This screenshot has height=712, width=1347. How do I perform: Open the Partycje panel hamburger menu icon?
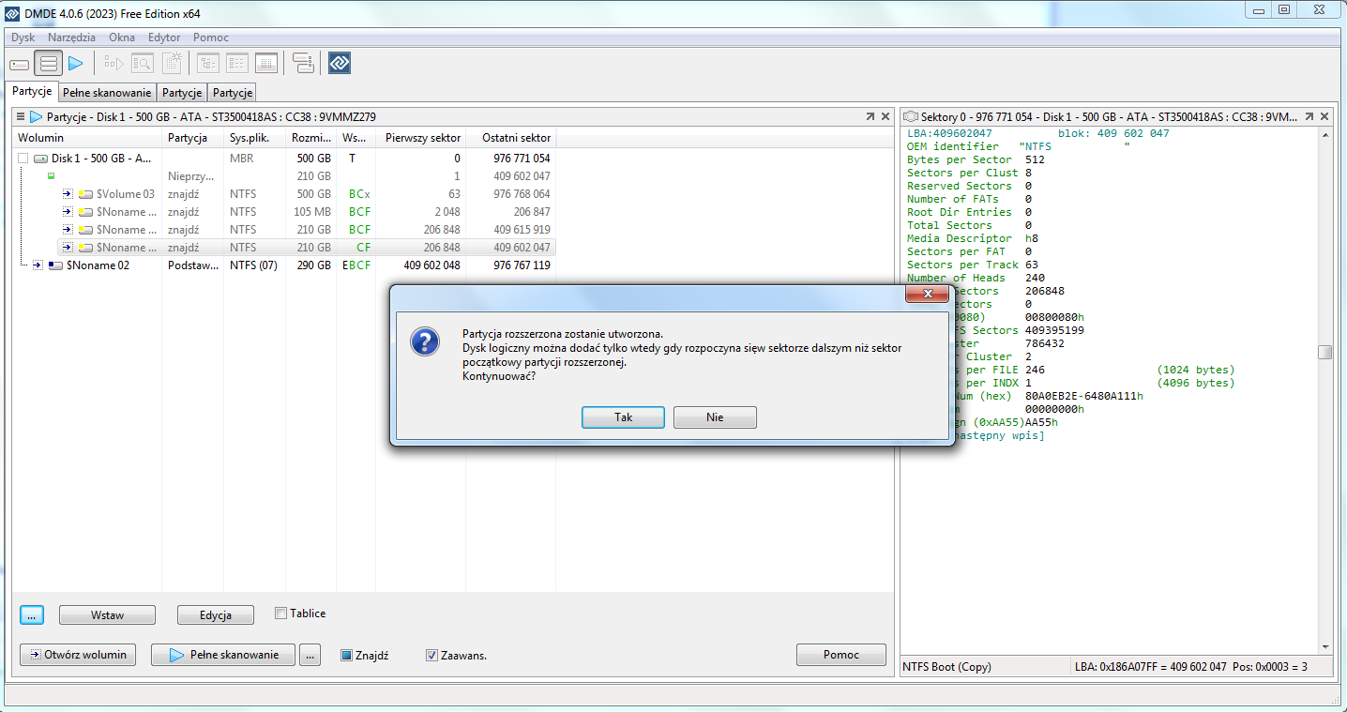point(21,117)
